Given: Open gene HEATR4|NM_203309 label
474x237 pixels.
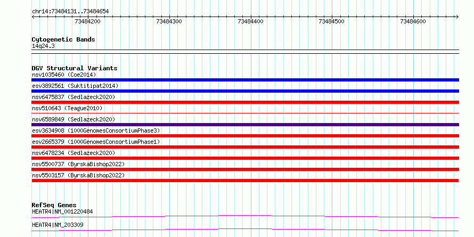Looking at the screenshot, I should coord(58,225).
